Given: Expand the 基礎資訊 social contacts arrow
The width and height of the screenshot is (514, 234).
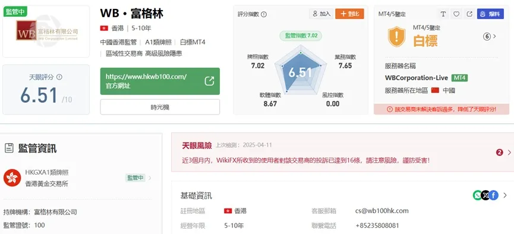Looking at the screenshot, I should pyautogui.click(x=505, y=195).
